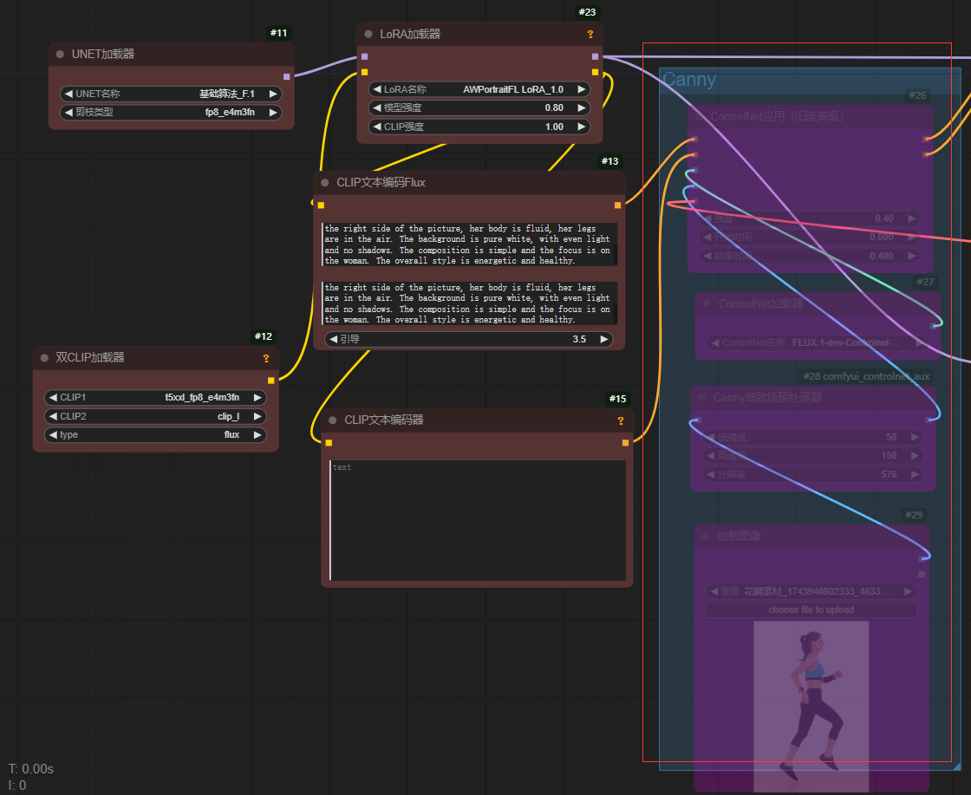Increase 引导 value with right arrow

(603, 339)
